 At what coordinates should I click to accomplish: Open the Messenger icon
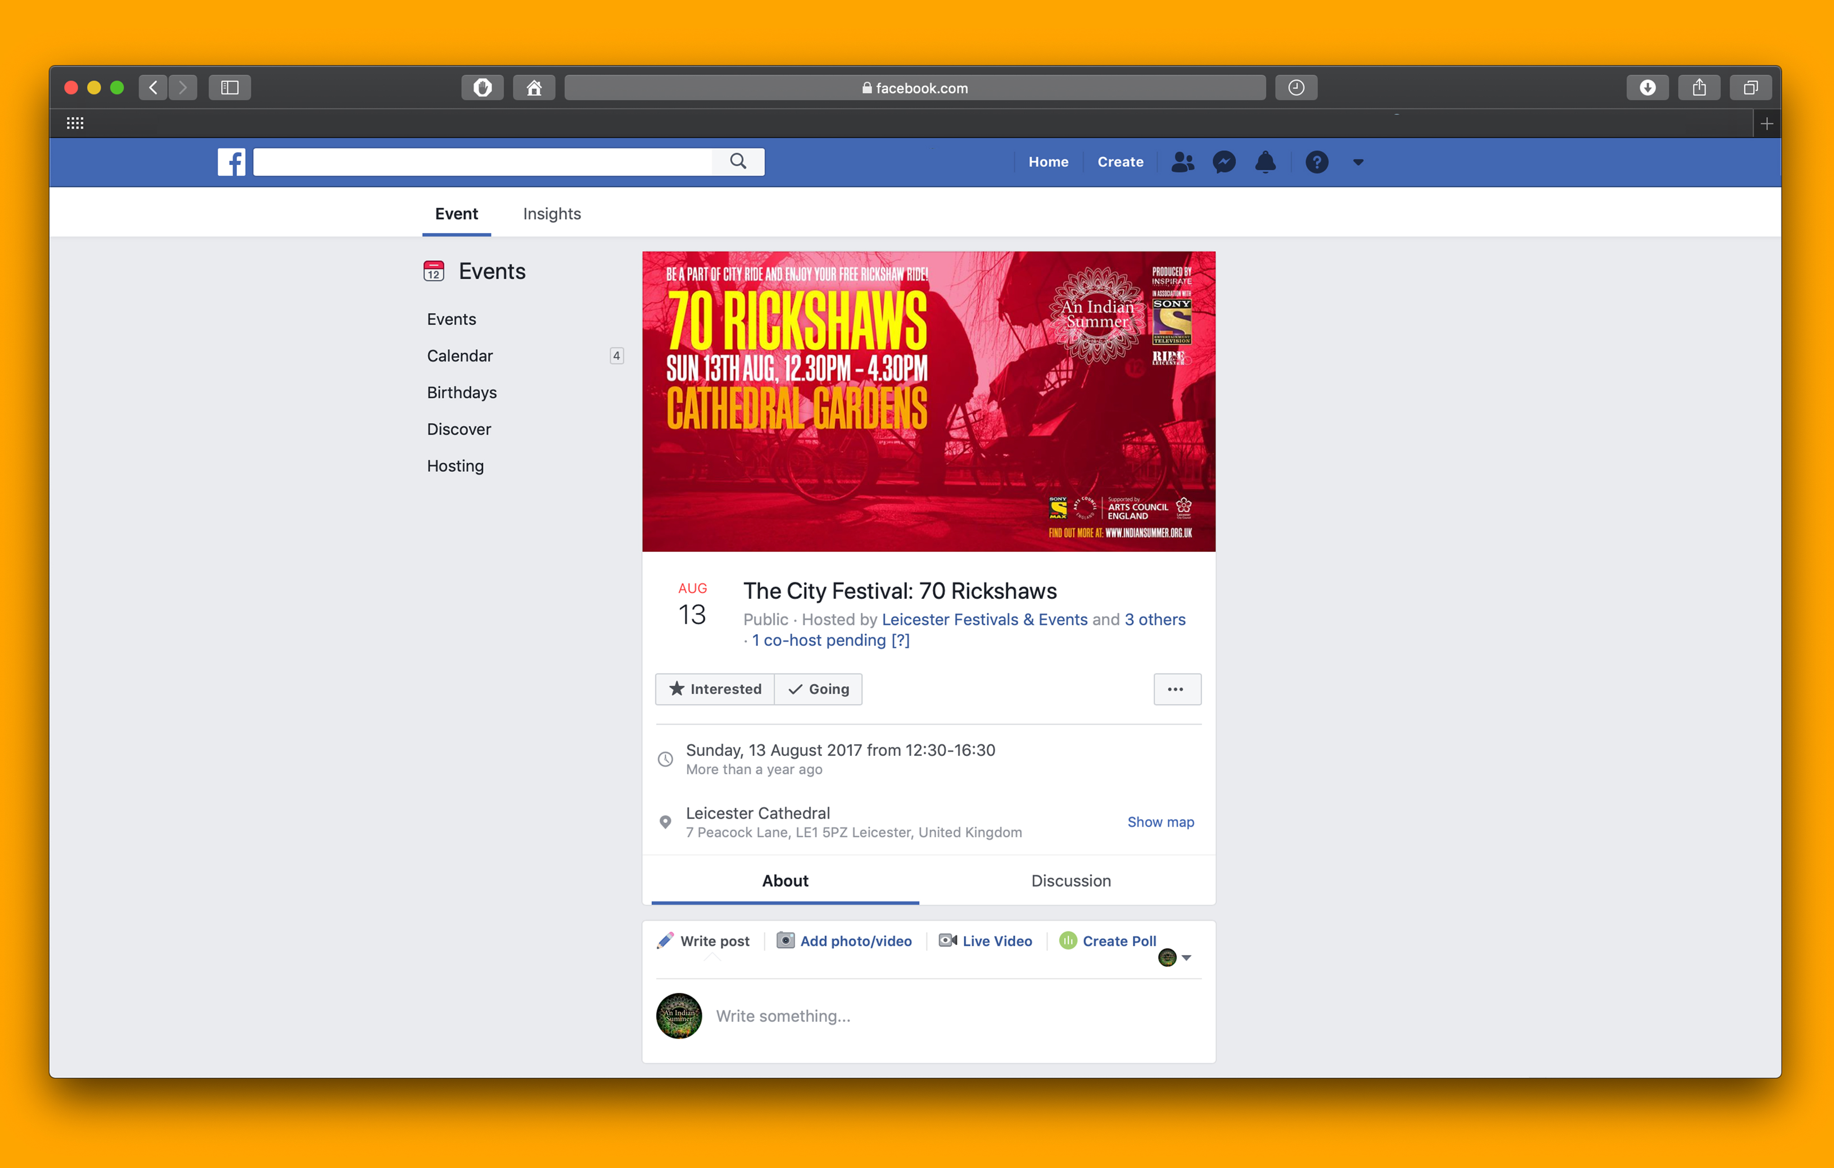(x=1223, y=161)
